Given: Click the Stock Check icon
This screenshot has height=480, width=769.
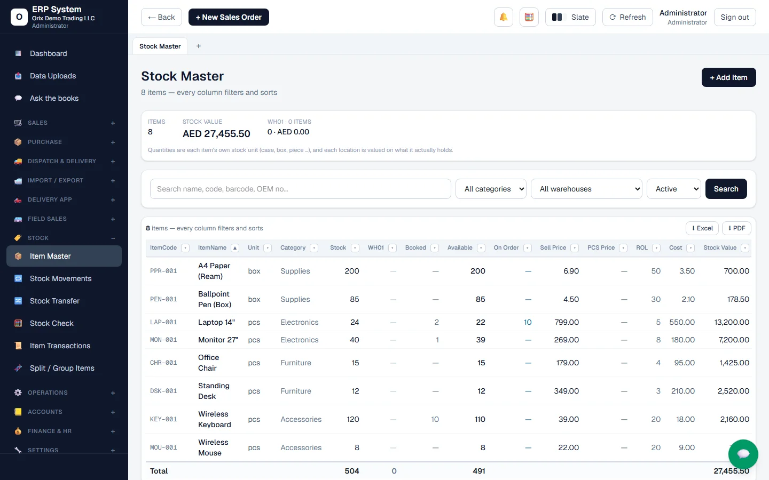Looking at the screenshot, I should pos(18,323).
